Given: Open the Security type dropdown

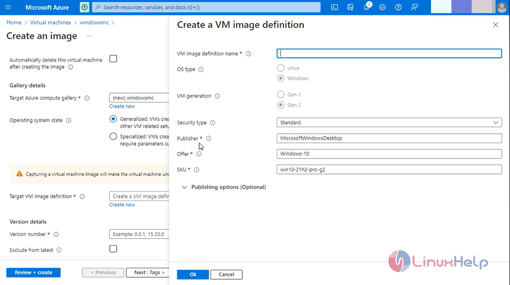Looking at the screenshot, I should tap(389, 123).
